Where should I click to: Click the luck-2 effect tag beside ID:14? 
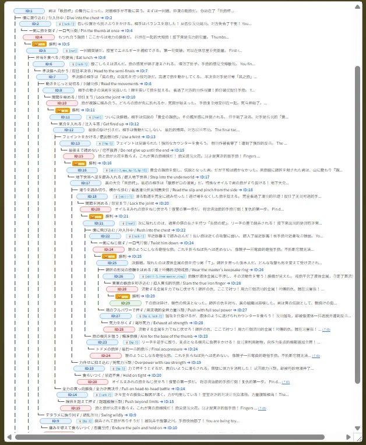pos(103,395)
